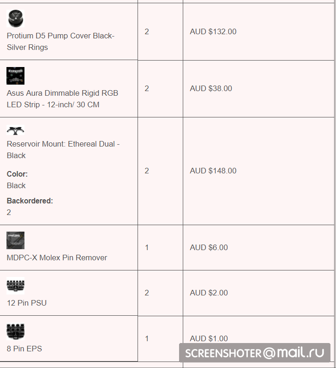The height and width of the screenshot is (368, 336).
Task: Click the 8 Pin EPS connector icon
Action: pos(15,331)
